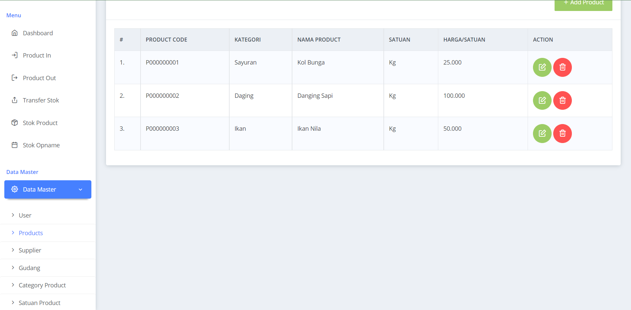Delete the Ikan Nila product

562,133
